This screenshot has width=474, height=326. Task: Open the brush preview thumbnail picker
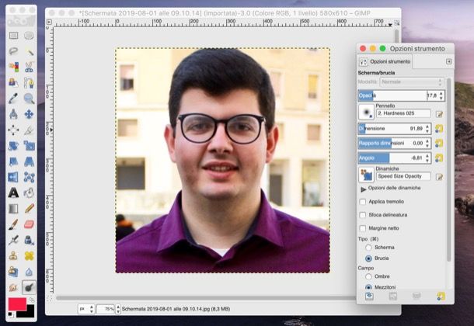[x=366, y=112]
